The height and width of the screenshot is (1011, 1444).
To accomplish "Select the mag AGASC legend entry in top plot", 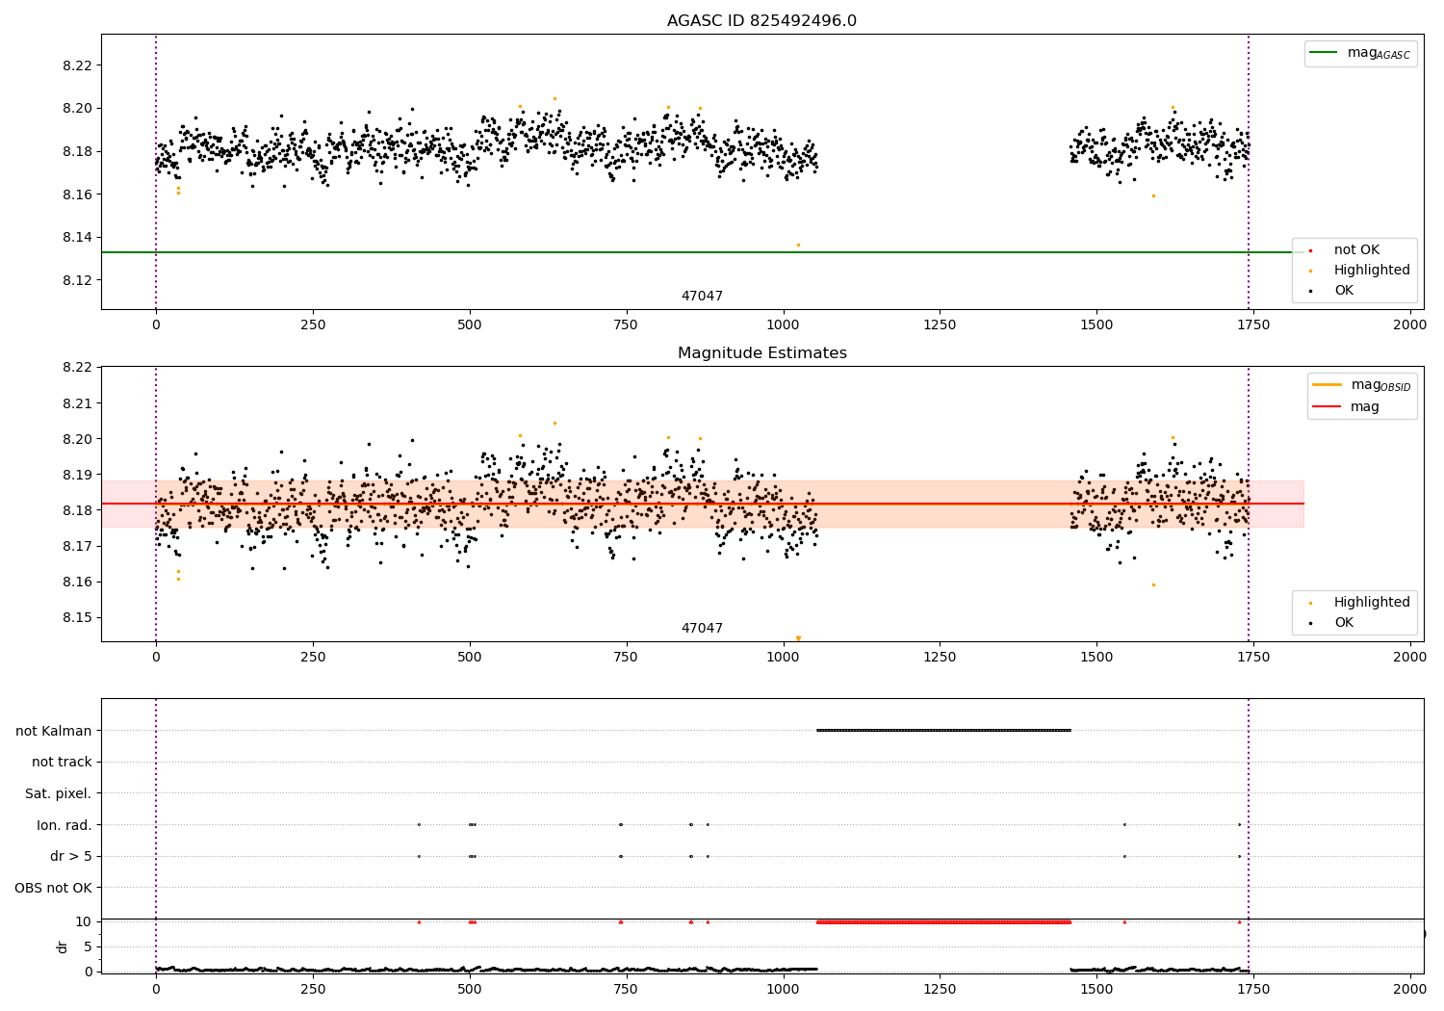I will tap(1360, 54).
